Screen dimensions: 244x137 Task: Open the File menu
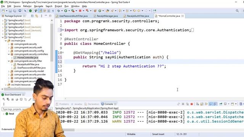3,6
